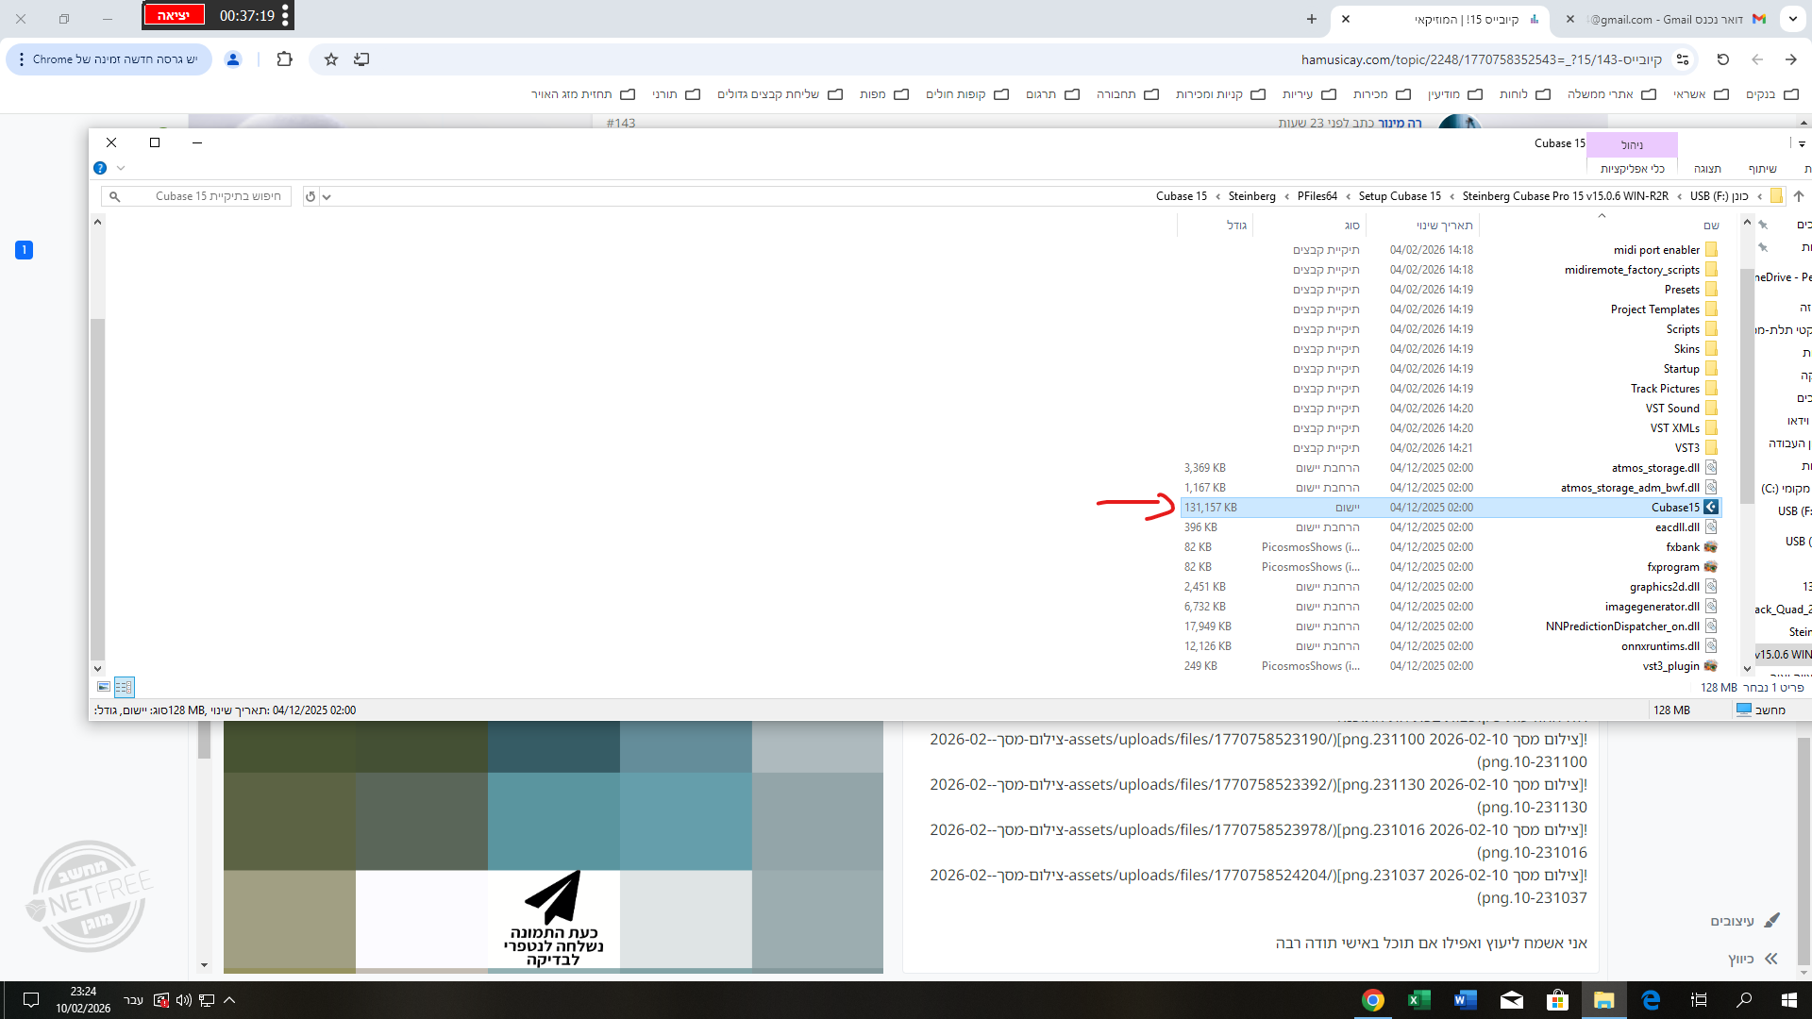Reload the Chrome page

pyautogui.click(x=1722, y=59)
